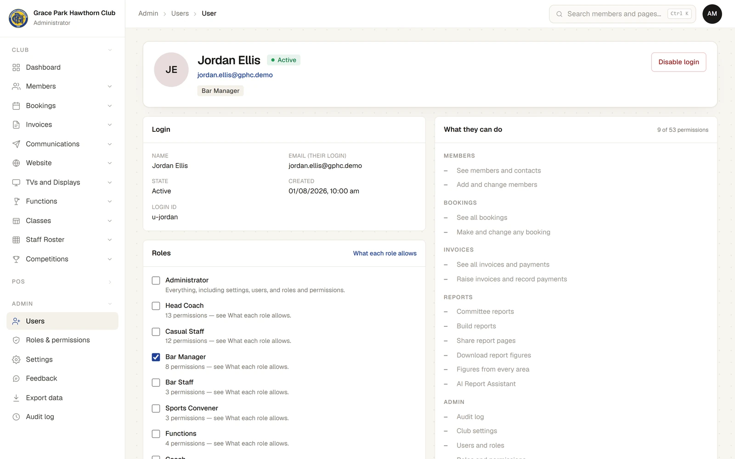735x459 pixels.
Task: Tick the Bar Staff role checkbox
Action: point(156,382)
